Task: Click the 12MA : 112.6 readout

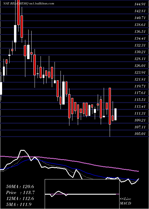Action: (19, 199)
